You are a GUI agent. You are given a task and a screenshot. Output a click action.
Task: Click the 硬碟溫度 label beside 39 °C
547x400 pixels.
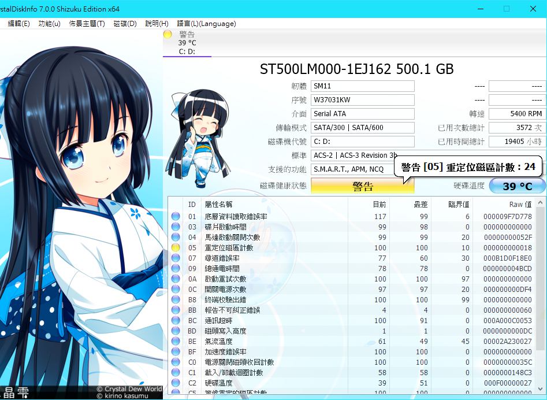tap(469, 186)
